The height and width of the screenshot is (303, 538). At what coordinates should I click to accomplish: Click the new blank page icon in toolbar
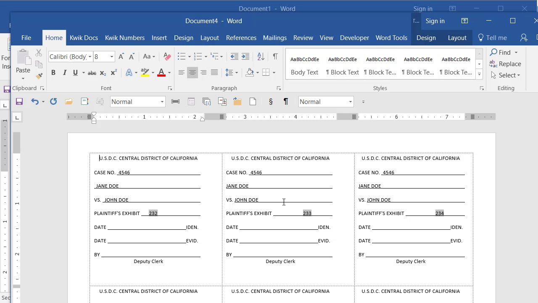[253, 101]
